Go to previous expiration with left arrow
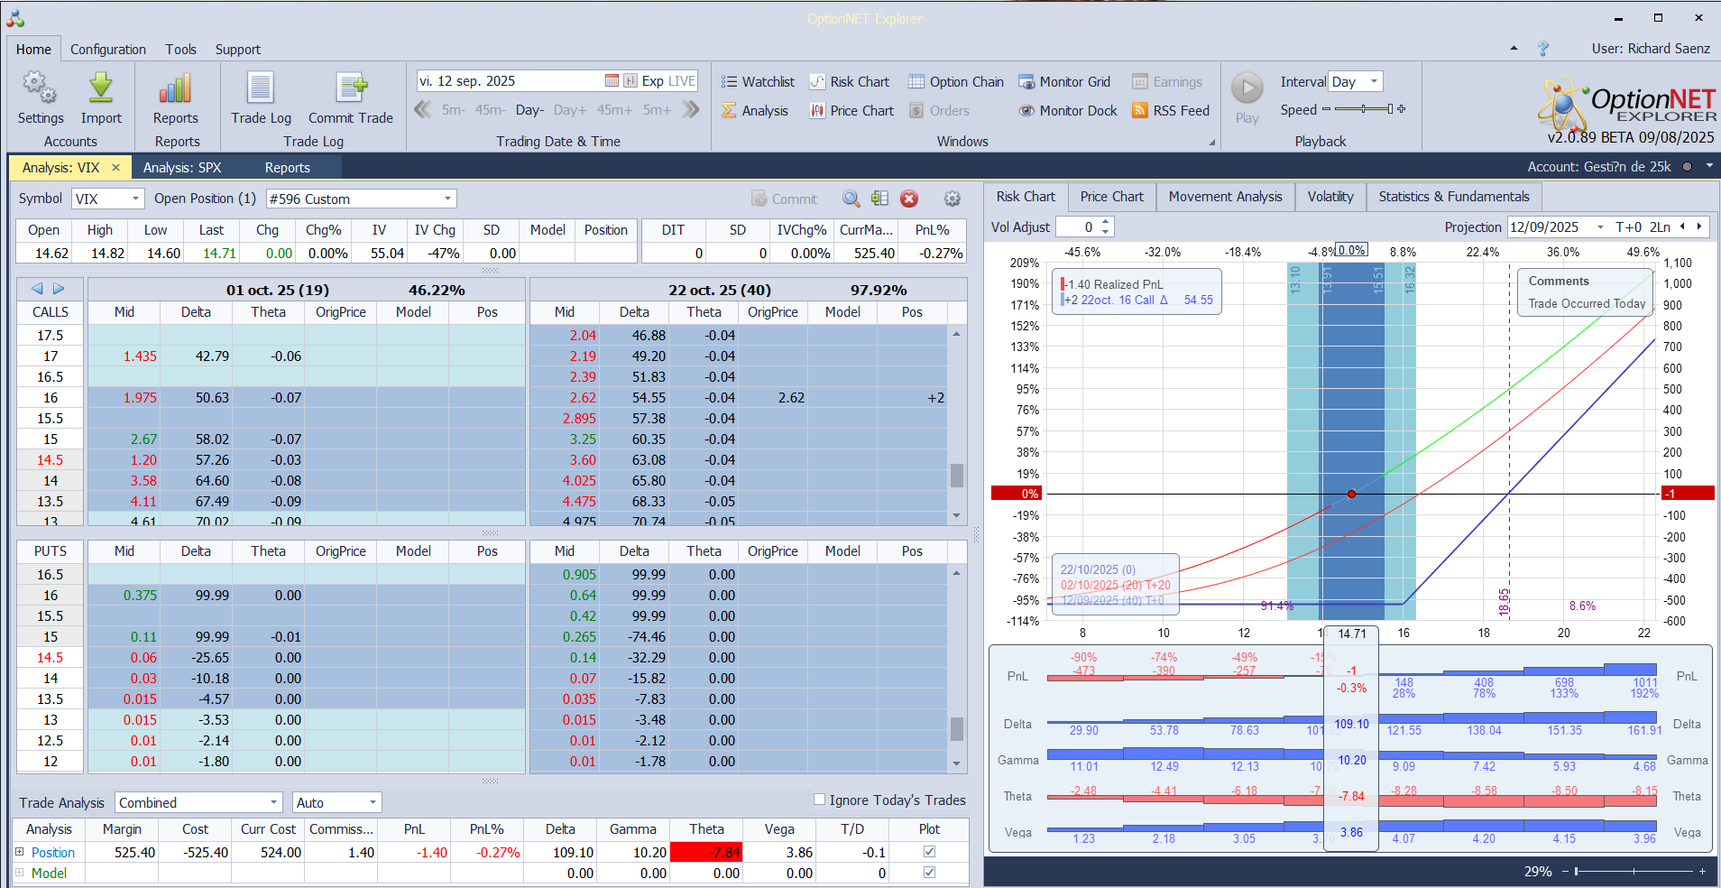The height and width of the screenshot is (888, 1721). click(37, 289)
